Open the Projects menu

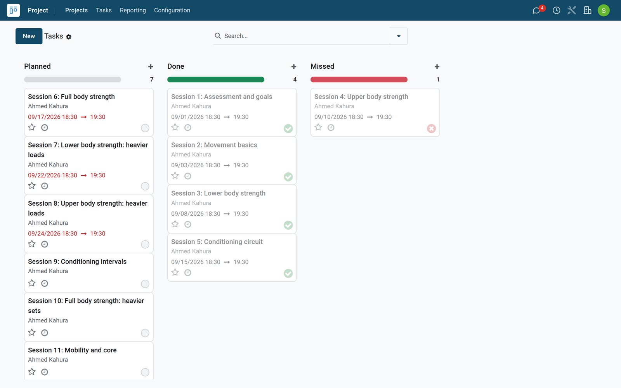coord(76,10)
